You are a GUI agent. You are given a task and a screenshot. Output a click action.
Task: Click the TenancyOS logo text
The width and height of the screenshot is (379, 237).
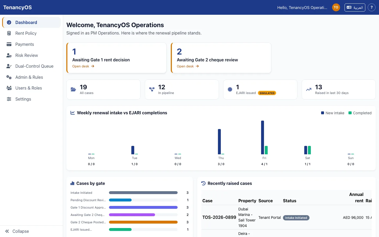pyautogui.click(x=17, y=7)
